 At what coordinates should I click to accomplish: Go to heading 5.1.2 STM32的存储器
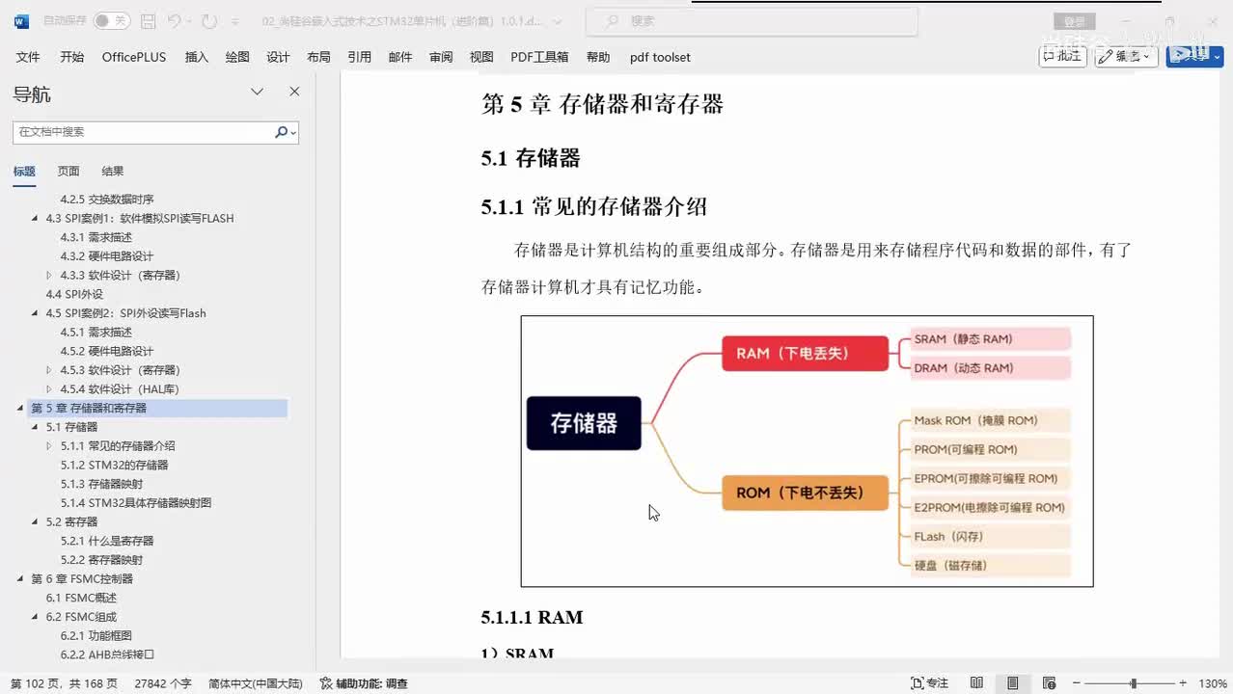pos(114,465)
